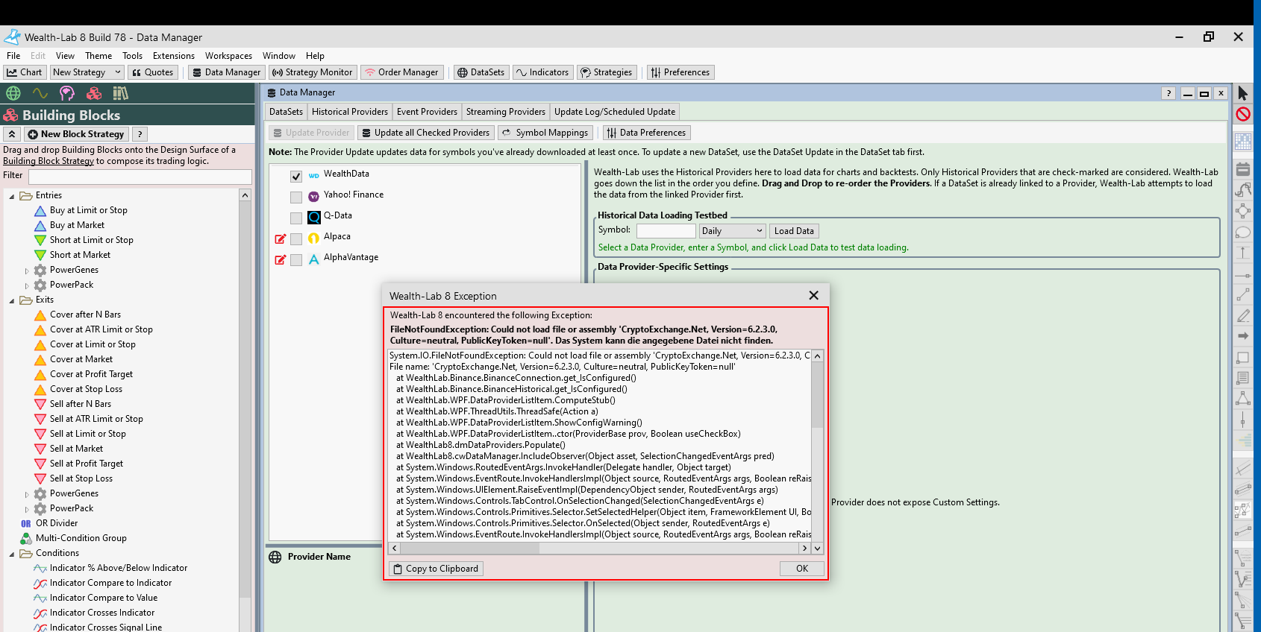Switch to Update Log/Scheduled Update tab

click(615, 112)
